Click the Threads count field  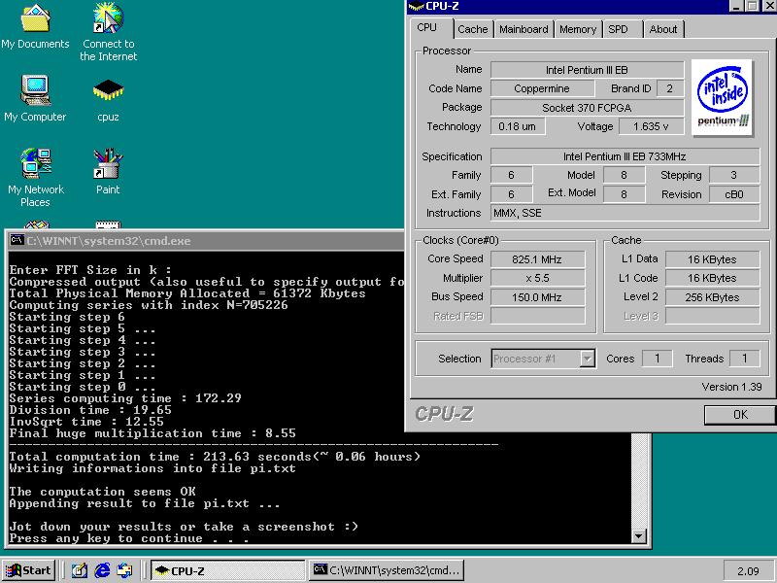tap(744, 359)
